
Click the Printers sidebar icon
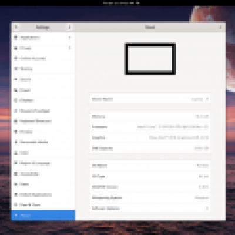click(x=15, y=132)
